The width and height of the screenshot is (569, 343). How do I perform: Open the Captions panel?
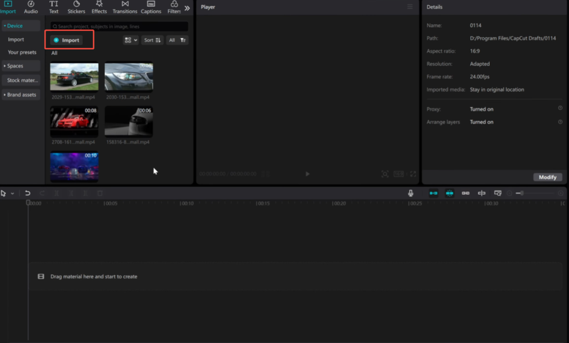[151, 7]
